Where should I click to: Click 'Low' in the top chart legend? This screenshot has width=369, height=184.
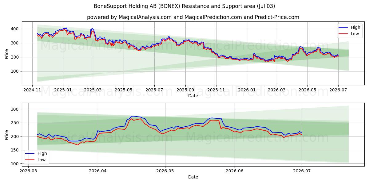355,34
